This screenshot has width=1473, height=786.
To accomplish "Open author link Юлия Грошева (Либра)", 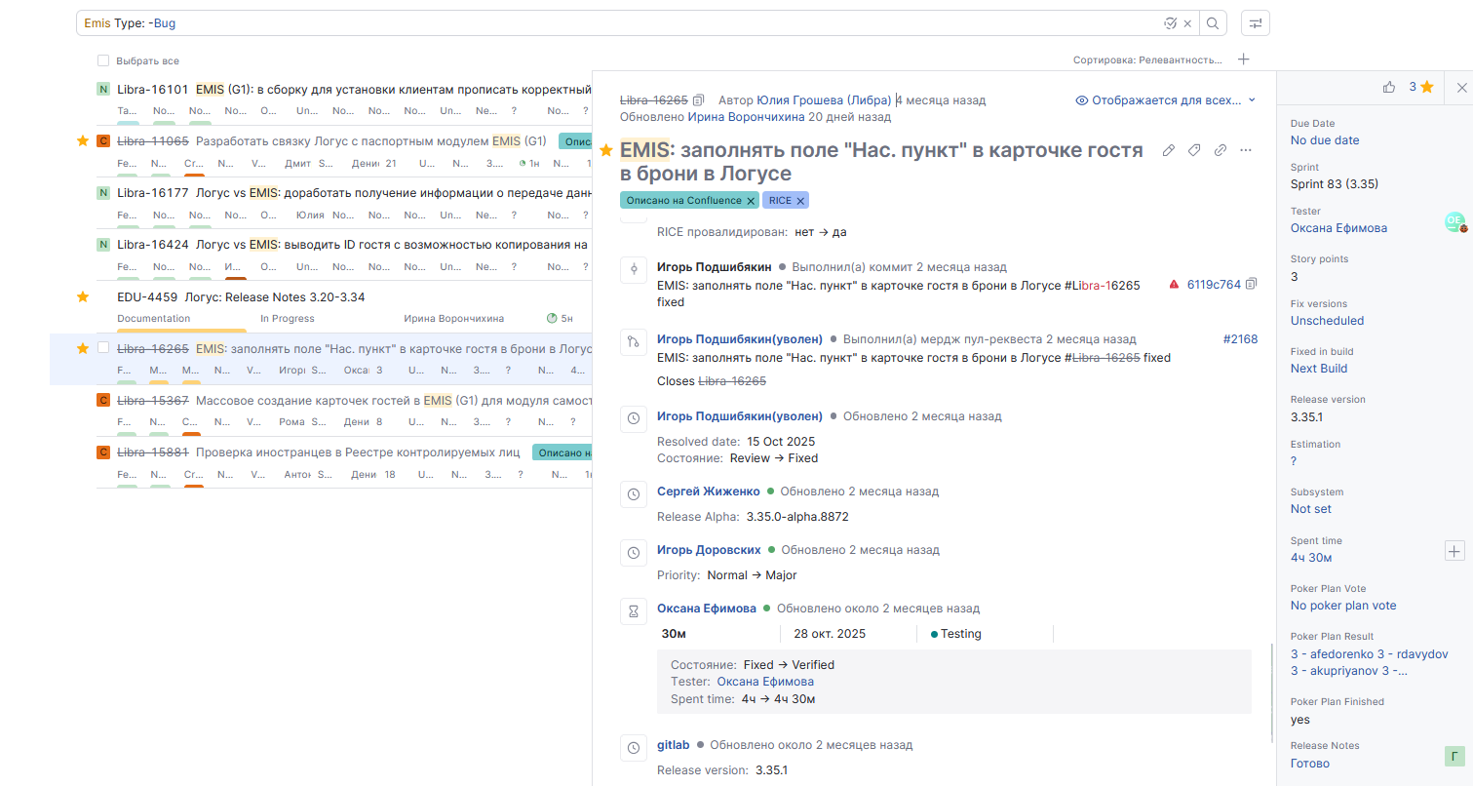I will 824,100.
